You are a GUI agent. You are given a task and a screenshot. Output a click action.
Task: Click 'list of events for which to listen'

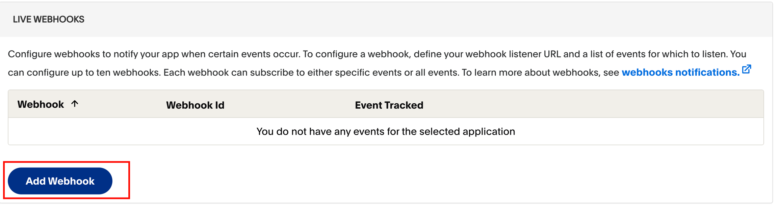coord(658,54)
